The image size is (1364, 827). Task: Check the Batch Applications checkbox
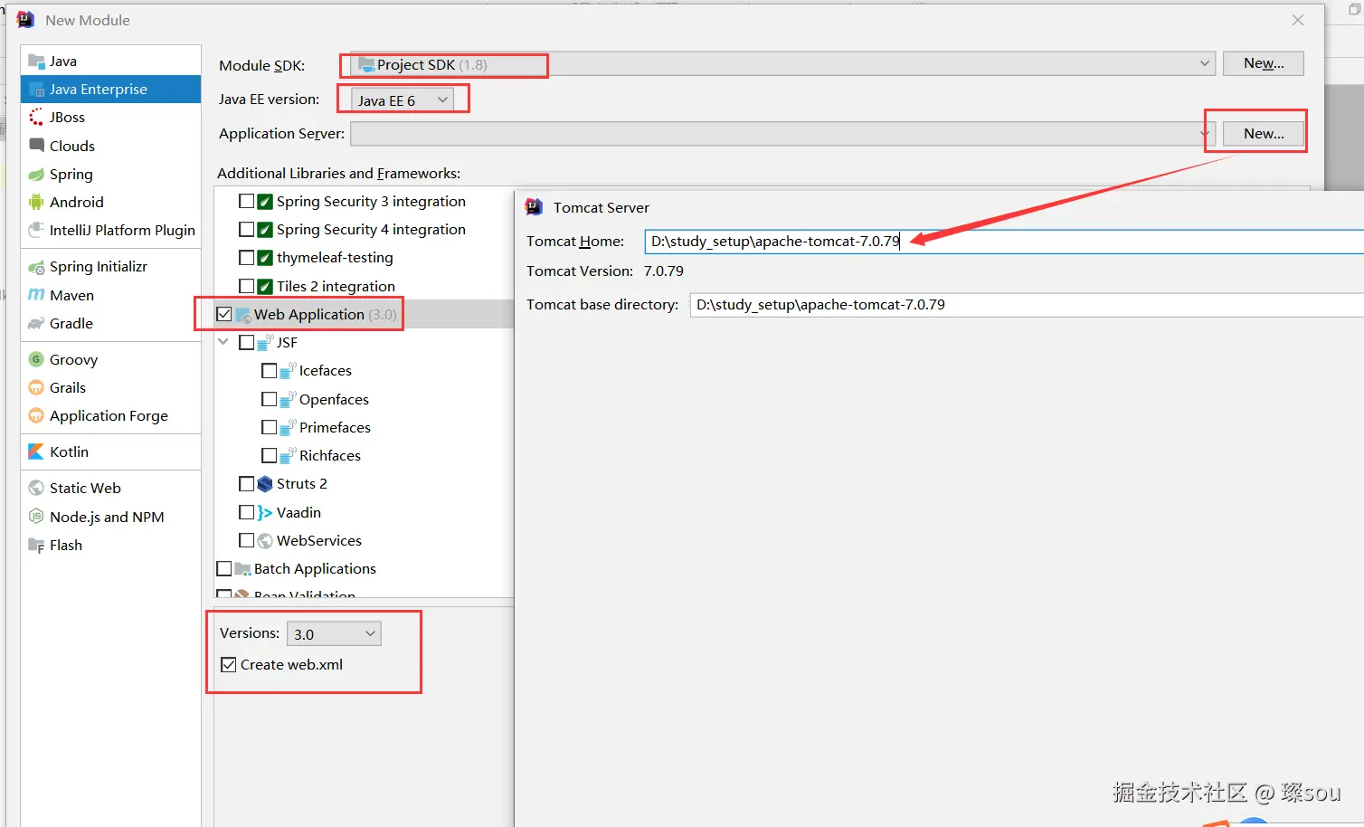224,569
